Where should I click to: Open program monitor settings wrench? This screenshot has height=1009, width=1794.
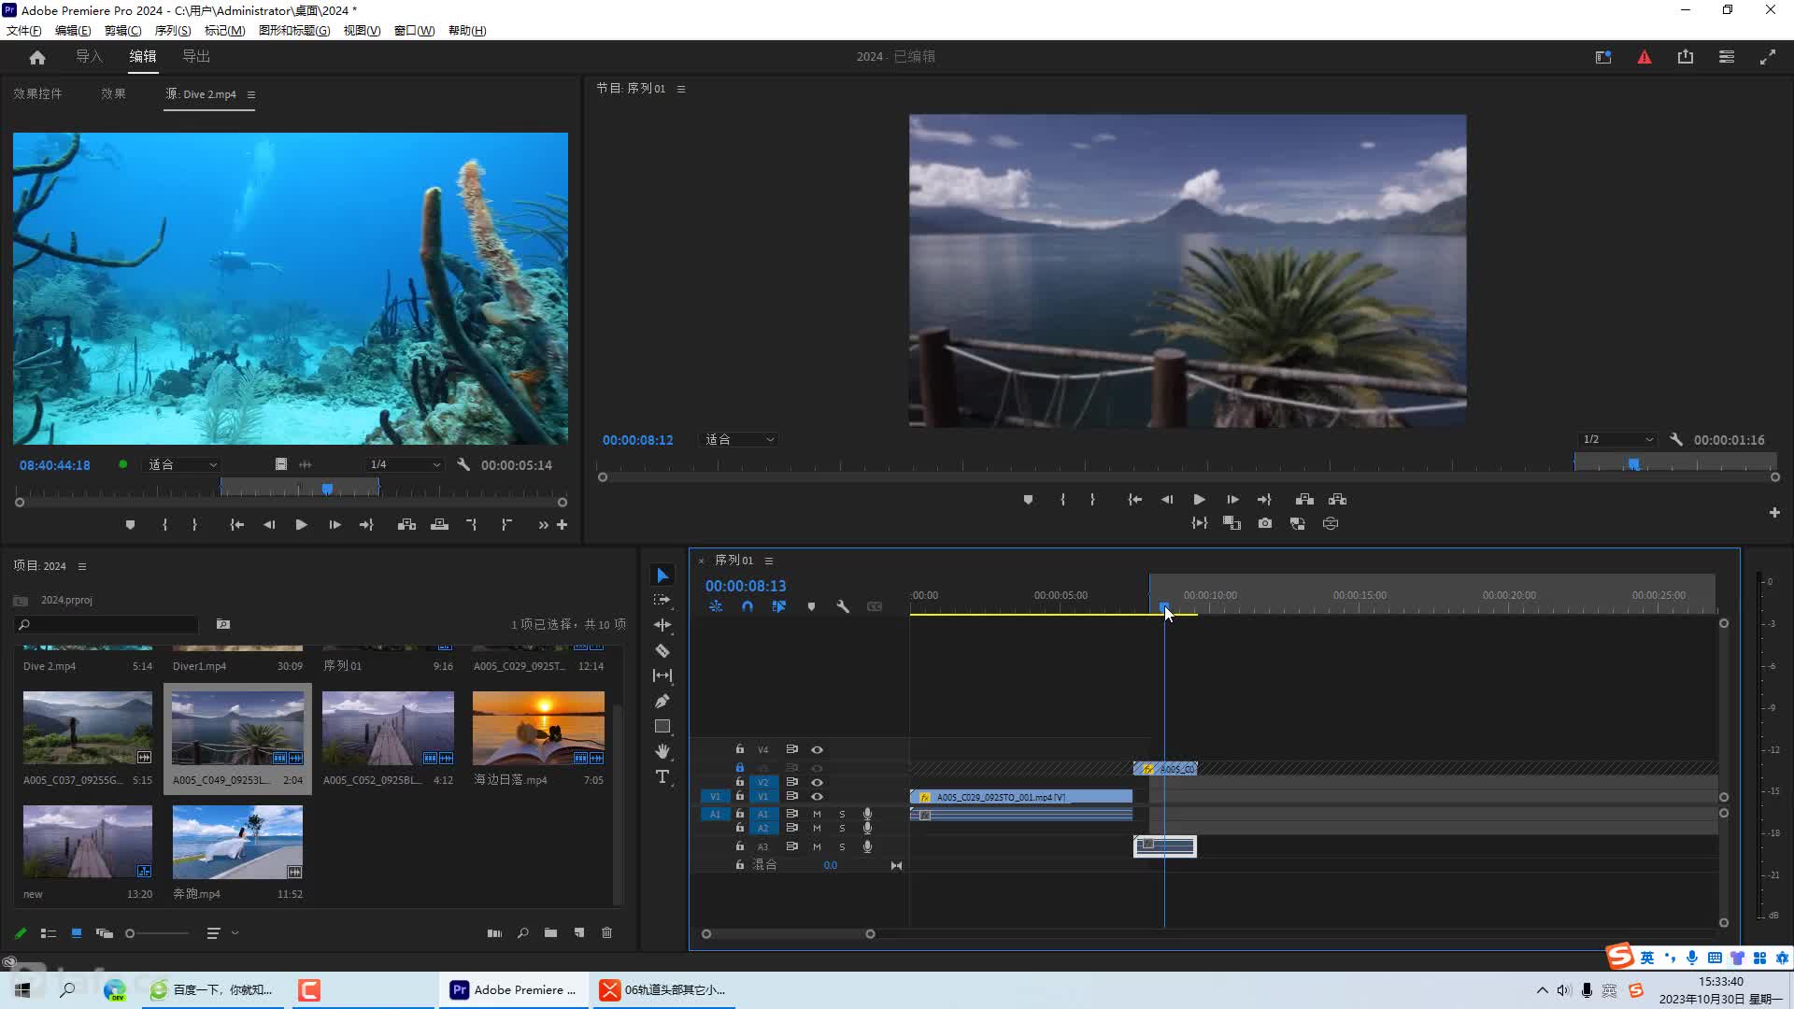1676,439
